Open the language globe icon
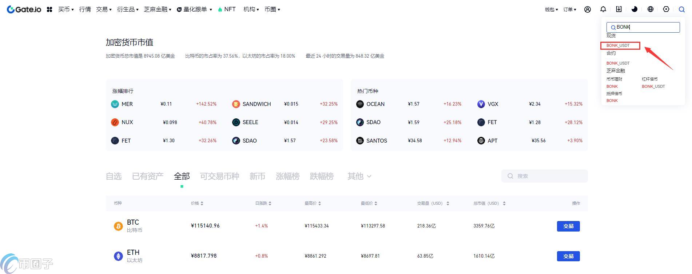The image size is (692, 274). click(x=651, y=9)
